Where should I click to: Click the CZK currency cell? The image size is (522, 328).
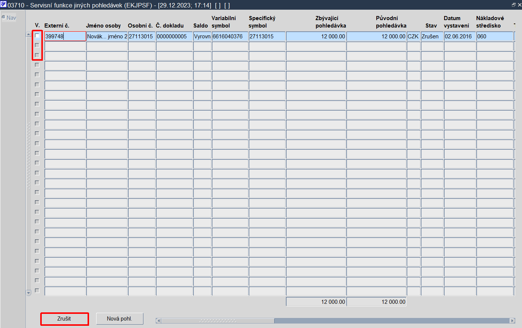tap(413, 36)
